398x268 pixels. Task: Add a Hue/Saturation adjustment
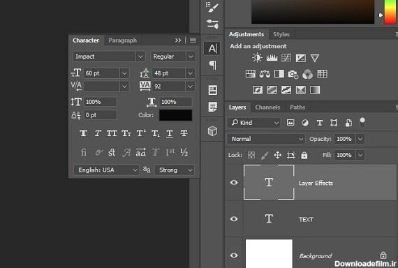click(251, 74)
